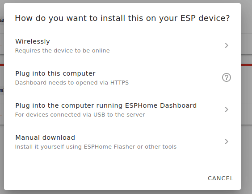The height and width of the screenshot is (194, 252).
Task: Click "Requires the device to be online" text
Action: coord(63,51)
